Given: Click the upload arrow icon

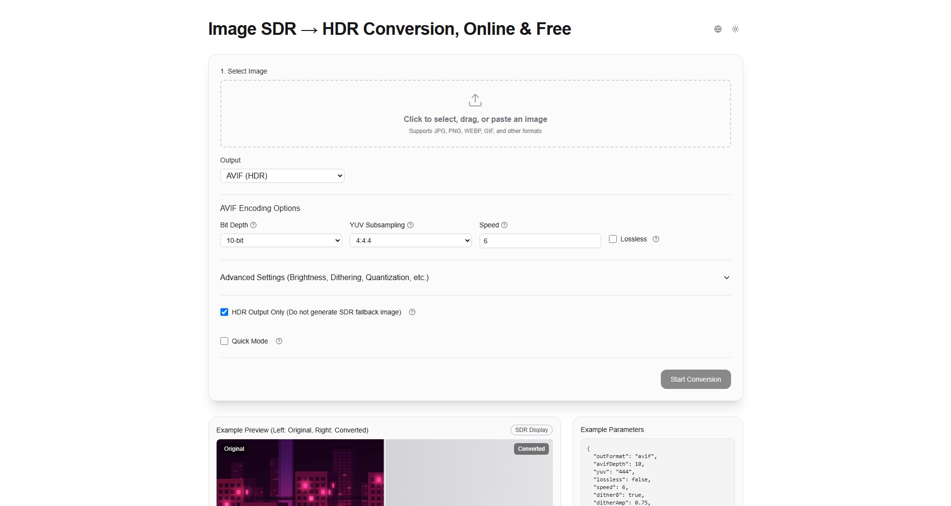Looking at the screenshot, I should (x=475, y=100).
